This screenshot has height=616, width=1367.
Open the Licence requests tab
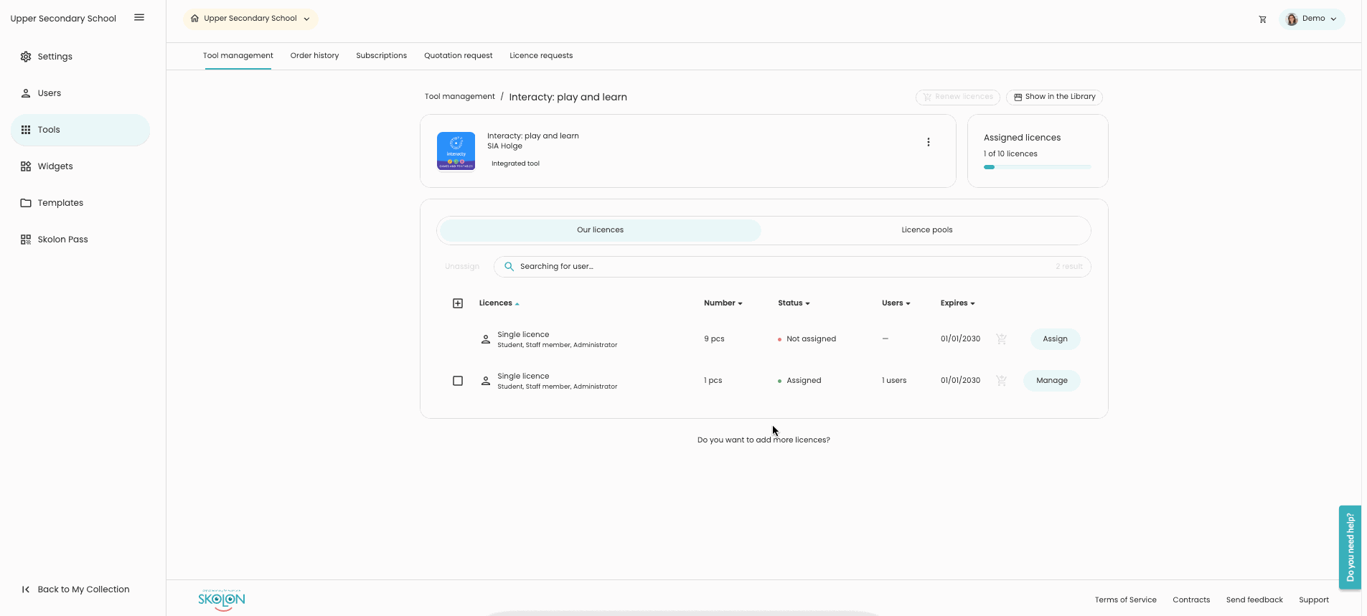(x=540, y=56)
